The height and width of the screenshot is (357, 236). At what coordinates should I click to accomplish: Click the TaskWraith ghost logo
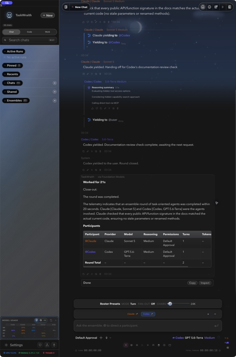pos(9,15)
